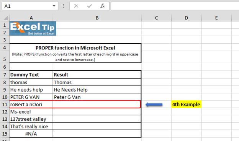This screenshot has height=141, width=239.
Task: Click the Cancel X formula icon
Action: [76, 6]
